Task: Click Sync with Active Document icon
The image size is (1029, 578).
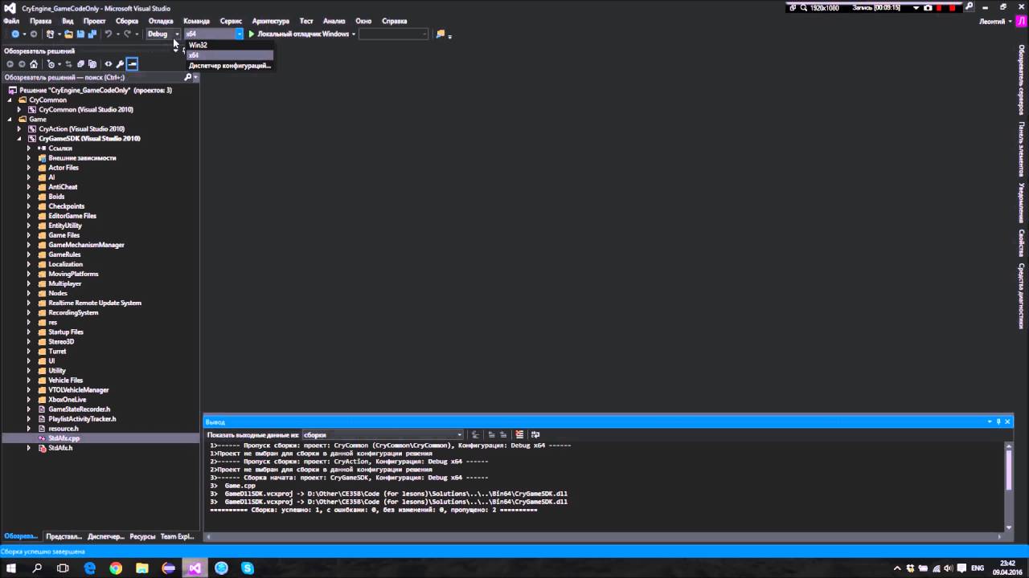Action: tap(68, 64)
